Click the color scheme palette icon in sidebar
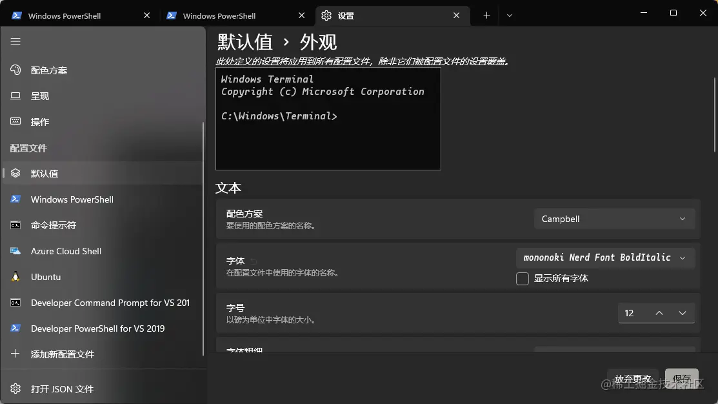This screenshot has width=718, height=404. 15,70
